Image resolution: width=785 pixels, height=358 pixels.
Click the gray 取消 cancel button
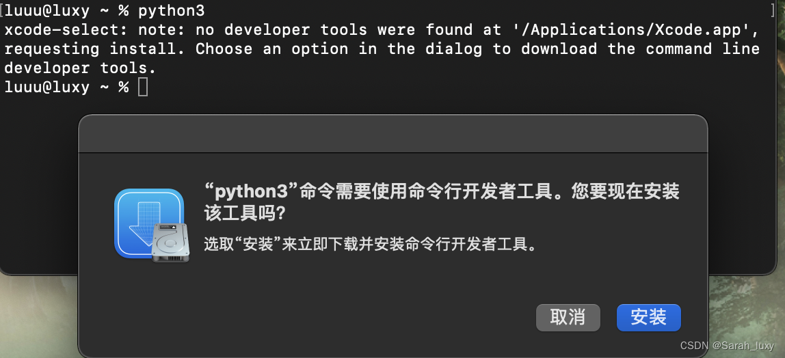tap(568, 318)
